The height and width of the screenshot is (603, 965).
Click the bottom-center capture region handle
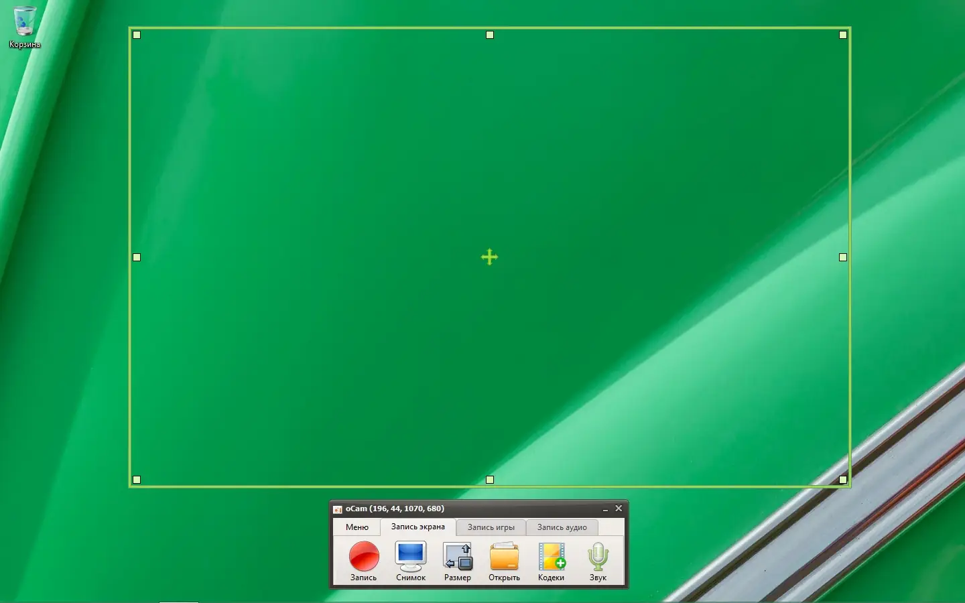[490, 480]
